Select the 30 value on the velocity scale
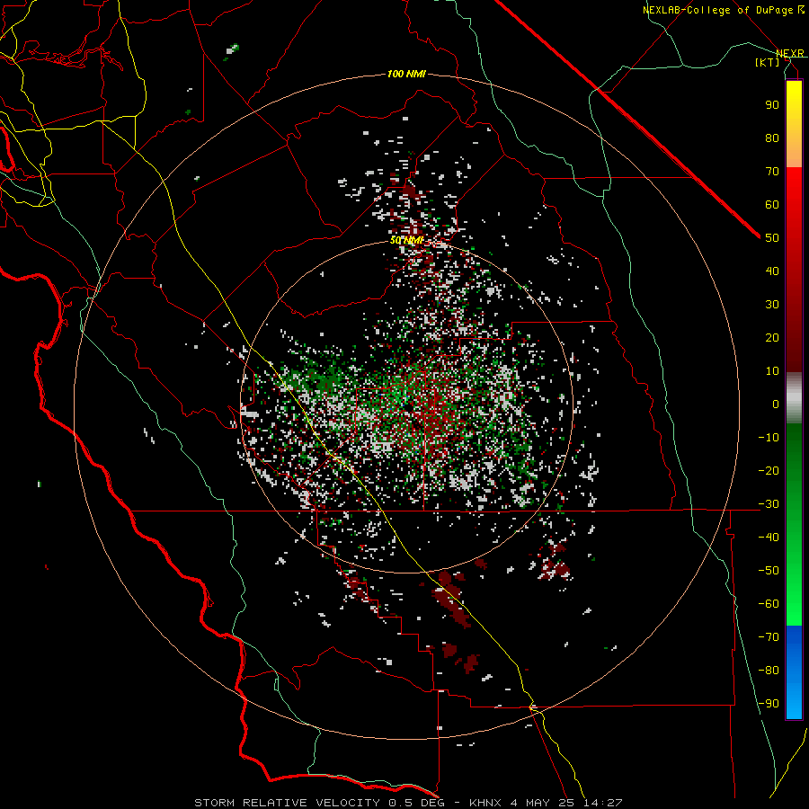The width and height of the screenshot is (809, 809). [x=772, y=305]
